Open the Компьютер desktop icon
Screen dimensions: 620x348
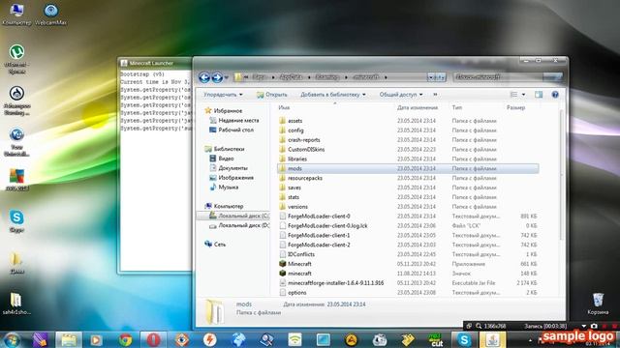16,14
